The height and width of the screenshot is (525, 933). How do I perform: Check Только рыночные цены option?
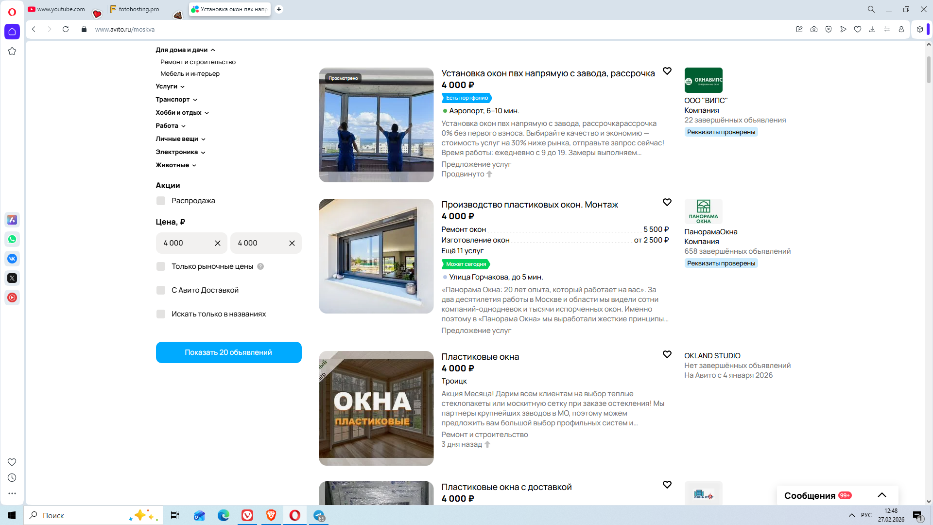pos(161,266)
